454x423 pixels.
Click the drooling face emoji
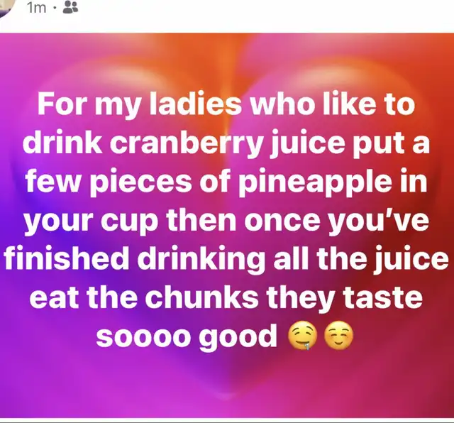302,336
